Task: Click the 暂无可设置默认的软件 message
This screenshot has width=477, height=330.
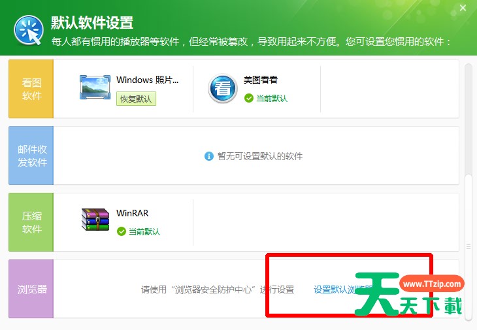Action: coord(260,156)
